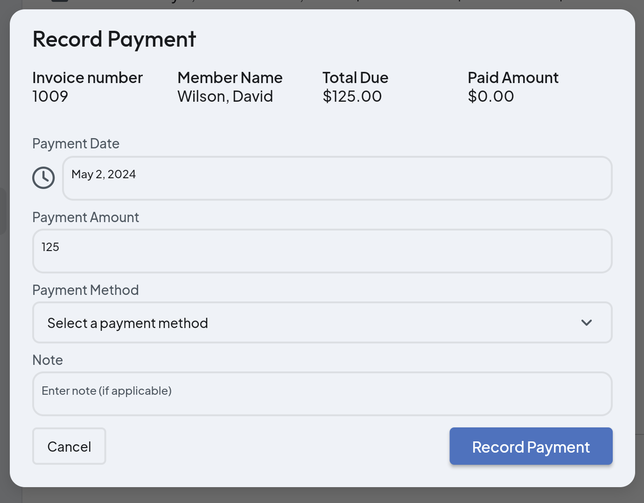Select the invoice number value 1009
Viewport: 644px width, 503px height.
[x=50, y=96]
